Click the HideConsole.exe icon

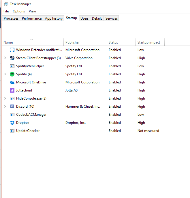(x=12, y=98)
